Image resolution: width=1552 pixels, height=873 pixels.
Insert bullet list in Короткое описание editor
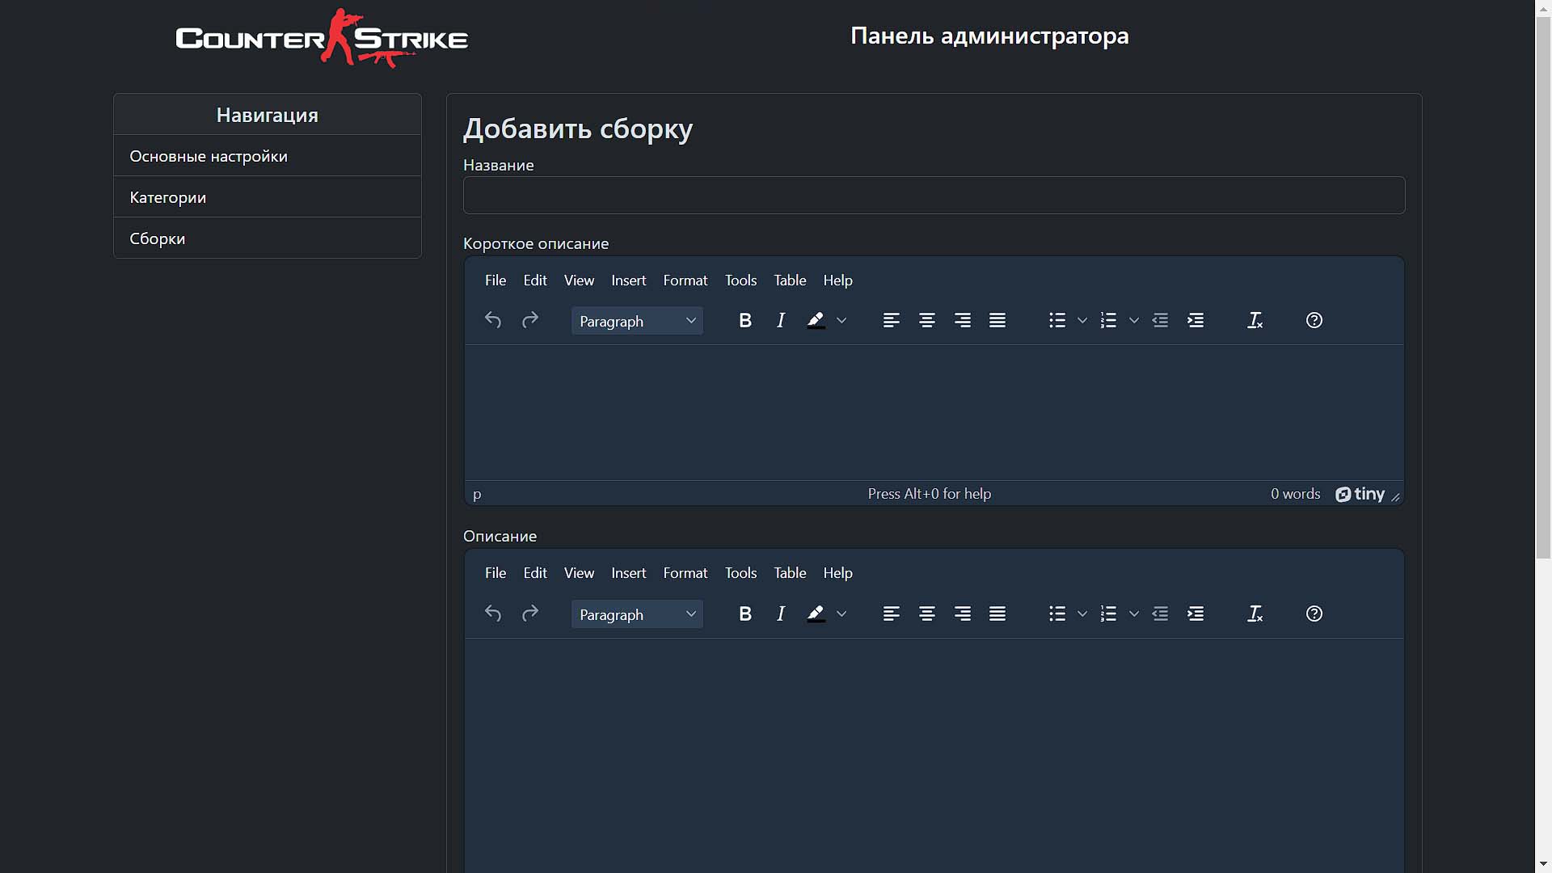coord(1057,320)
